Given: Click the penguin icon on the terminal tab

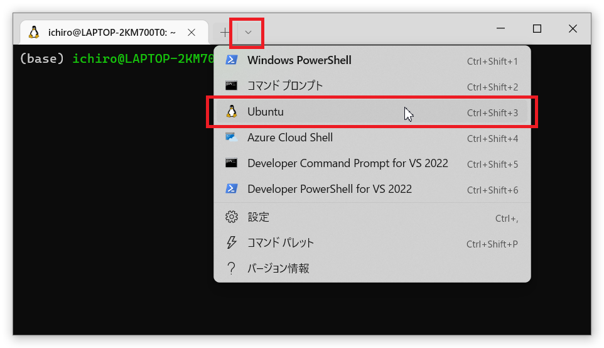Looking at the screenshot, I should (x=34, y=32).
